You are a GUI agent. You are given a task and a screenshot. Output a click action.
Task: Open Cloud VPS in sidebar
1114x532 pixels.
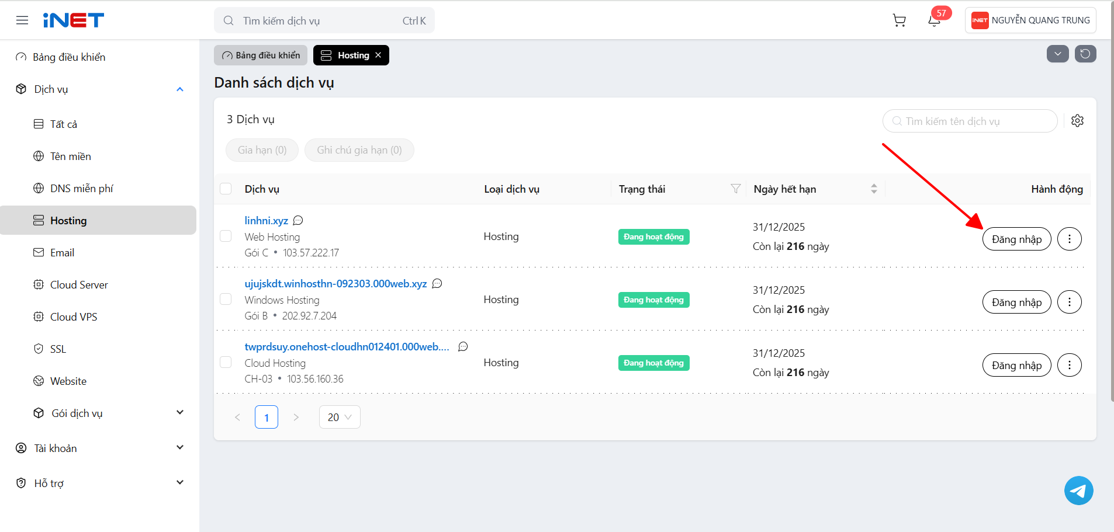98,317
